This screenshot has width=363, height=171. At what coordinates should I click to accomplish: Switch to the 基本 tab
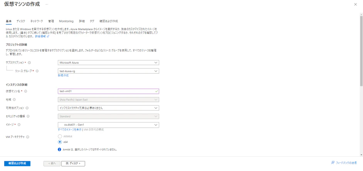coord(8,21)
